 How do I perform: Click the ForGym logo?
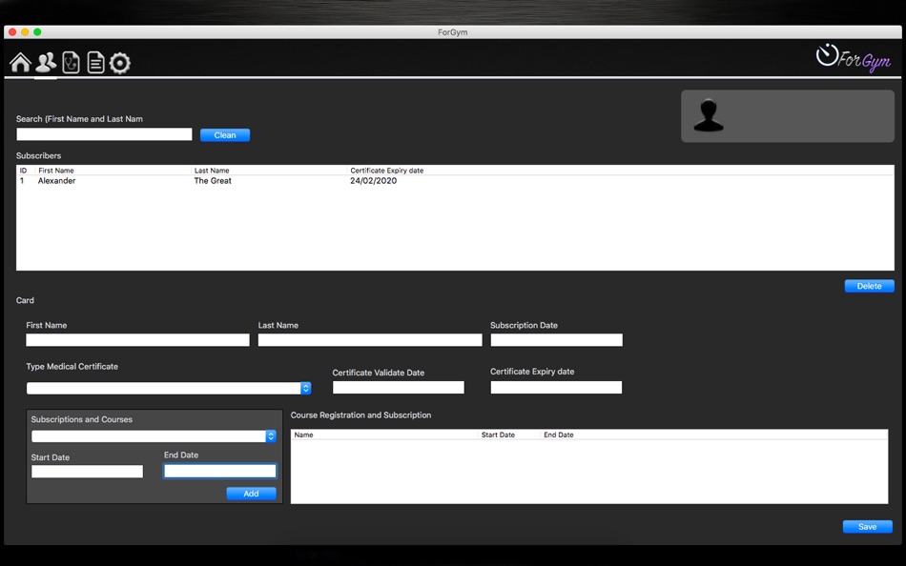852,60
